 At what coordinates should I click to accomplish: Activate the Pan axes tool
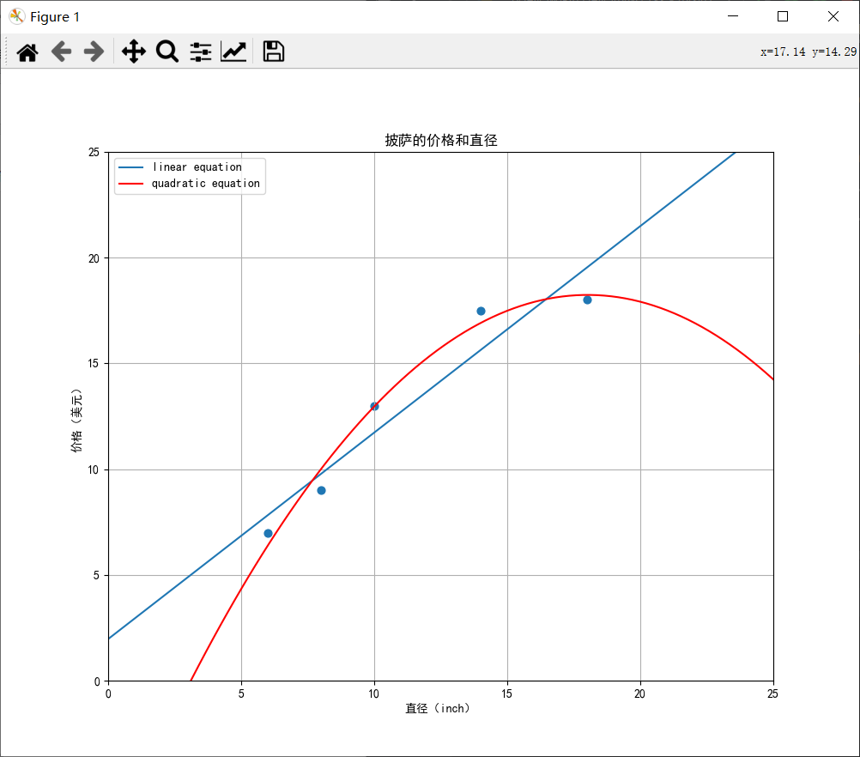pyautogui.click(x=134, y=51)
